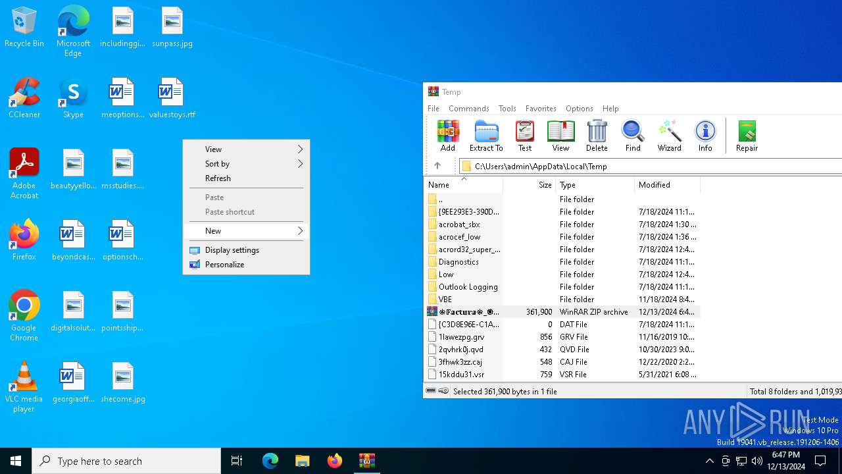Screen dimensions: 842x474
Task: Select the acrocef_low folder row
Action: [x=562, y=237]
